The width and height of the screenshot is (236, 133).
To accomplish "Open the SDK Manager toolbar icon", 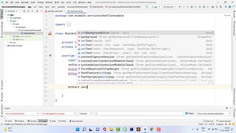I will click(x=221, y=7).
